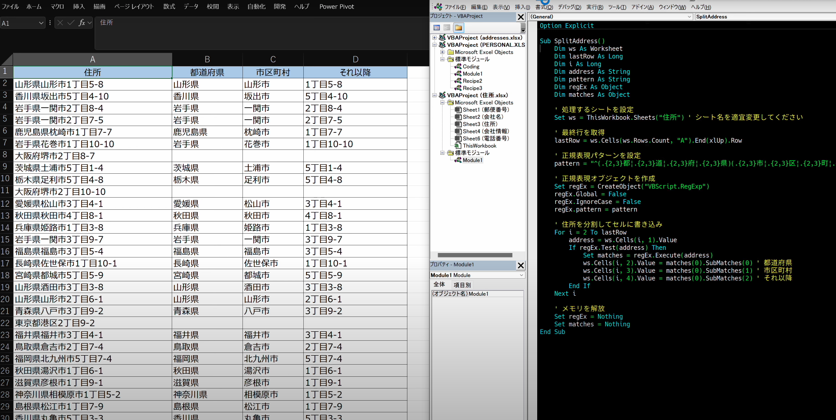Switch to 全体 tab in Properties panel

point(439,285)
